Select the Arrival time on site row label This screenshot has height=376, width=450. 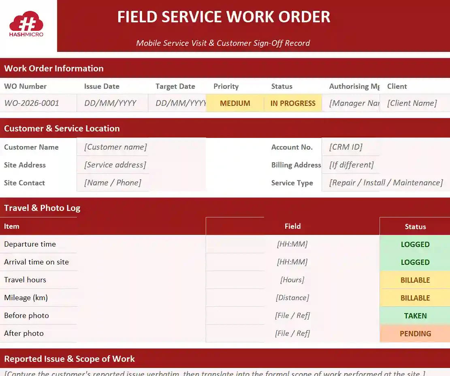tap(36, 262)
